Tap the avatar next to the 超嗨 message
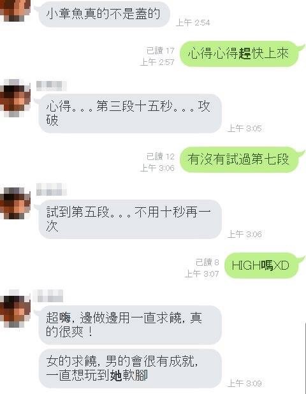The height and width of the screenshot is (394, 306). click(15, 310)
